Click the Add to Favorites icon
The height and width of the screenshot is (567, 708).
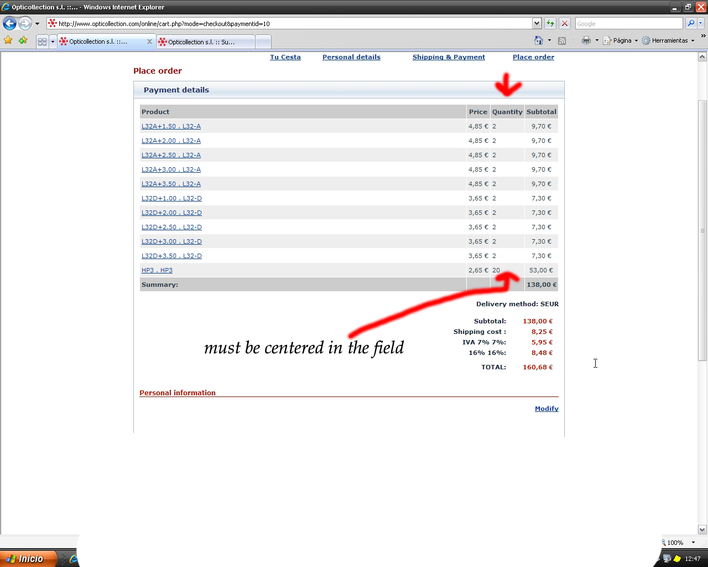[x=23, y=40]
